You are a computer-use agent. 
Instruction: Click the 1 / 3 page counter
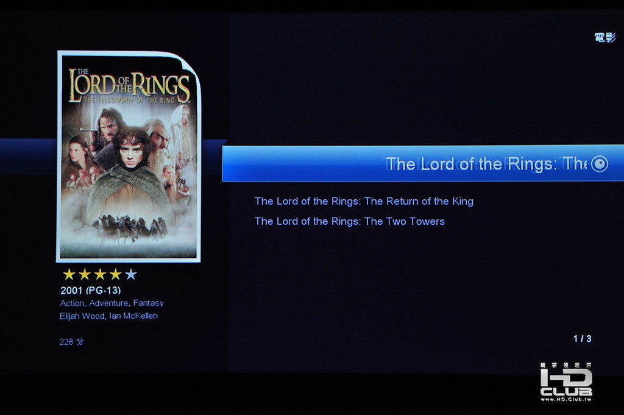[x=582, y=339]
